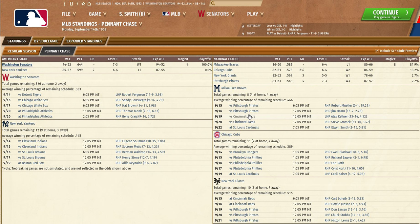Viewport: 420px width, 224px height.
Task: Click pitcher RHP Berman Waldrop (14-13, 4.59)
Action: pos(140,152)
